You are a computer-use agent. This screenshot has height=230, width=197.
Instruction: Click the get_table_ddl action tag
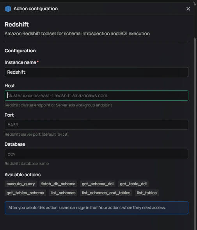133,184
